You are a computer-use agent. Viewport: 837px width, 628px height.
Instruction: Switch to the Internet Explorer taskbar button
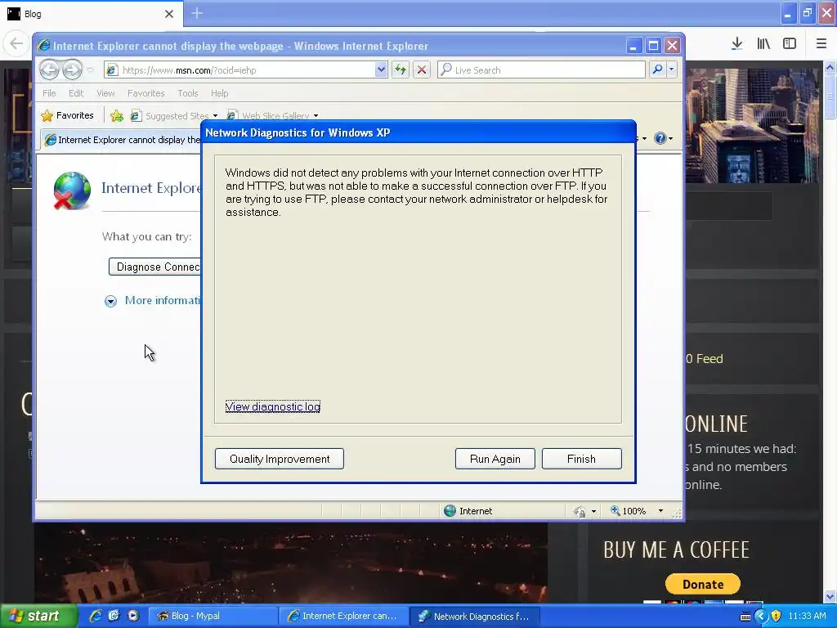pos(344,617)
